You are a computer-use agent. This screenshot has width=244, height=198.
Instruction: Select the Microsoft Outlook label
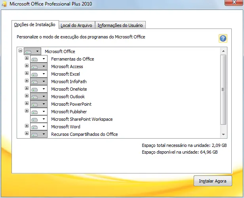pos(68,97)
